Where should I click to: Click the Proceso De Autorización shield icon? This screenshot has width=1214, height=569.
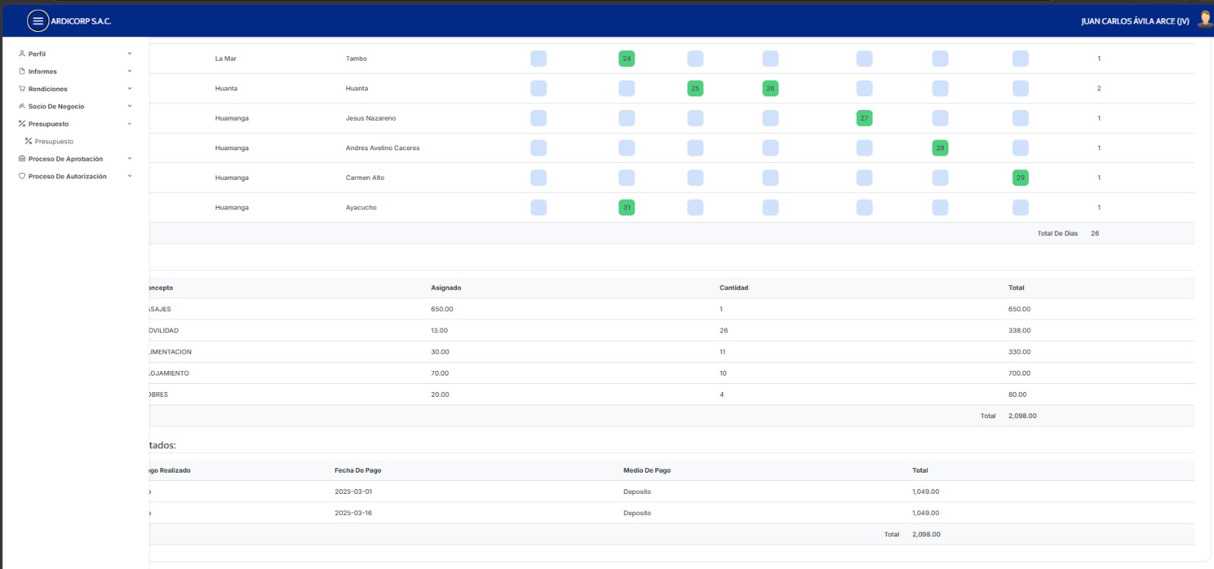[x=22, y=176]
